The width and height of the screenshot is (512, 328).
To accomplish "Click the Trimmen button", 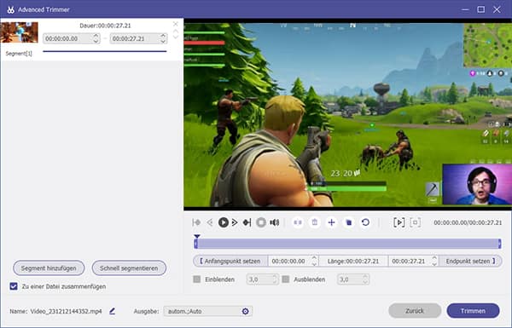I will (x=473, y=311).
